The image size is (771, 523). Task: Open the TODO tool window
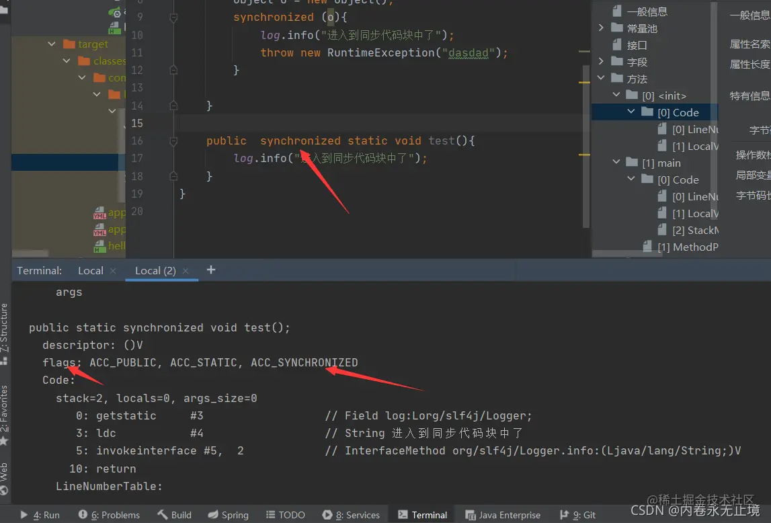(286, 515)
